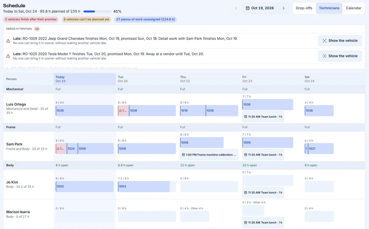Viewport: 369px width, 229px height.
Task: Click the Person column header
Action: coord(11,79)
